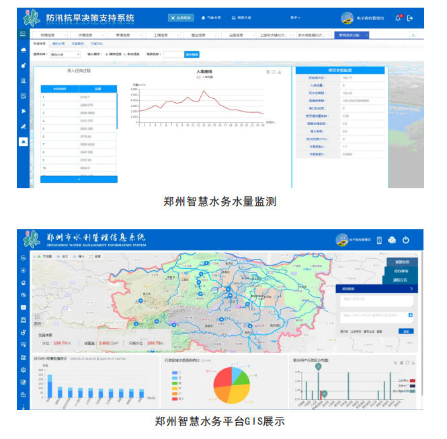
Task: Open the 工情信息 tab
Action: tap(161, 34)
